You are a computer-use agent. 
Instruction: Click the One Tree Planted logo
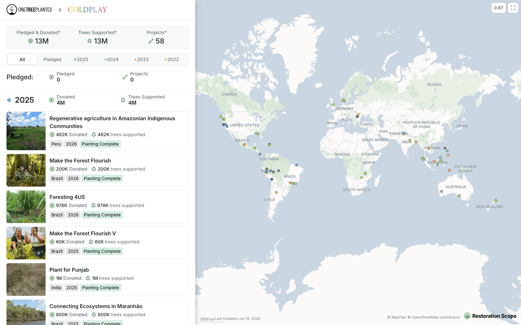[29, 10]
